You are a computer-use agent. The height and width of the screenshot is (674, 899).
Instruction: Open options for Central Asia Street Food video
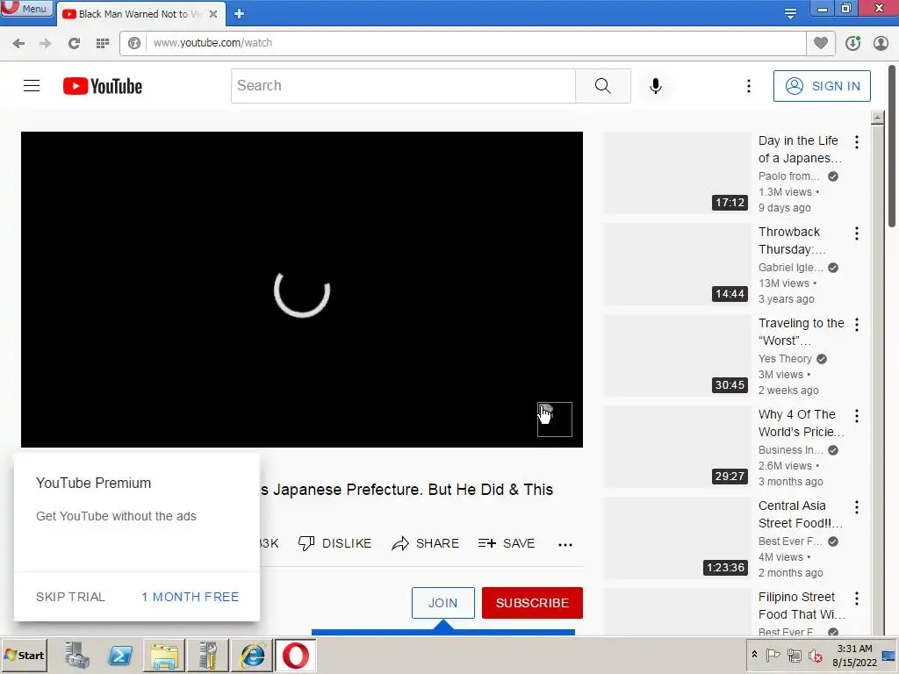857,507
